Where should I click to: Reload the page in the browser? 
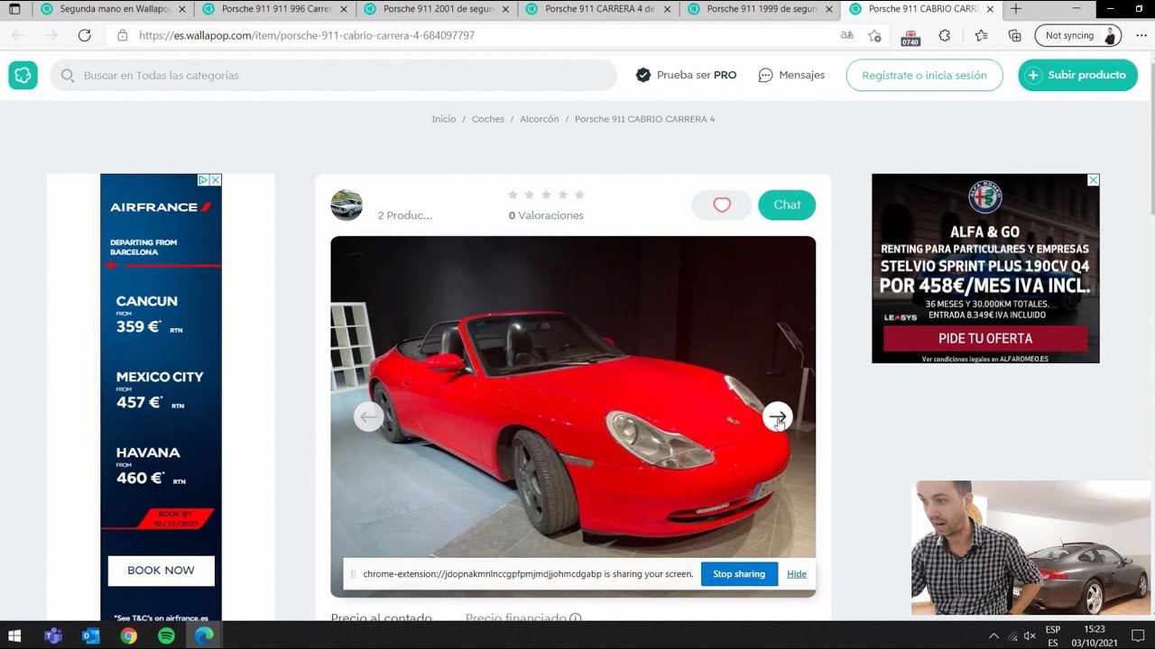coord(85,35)
